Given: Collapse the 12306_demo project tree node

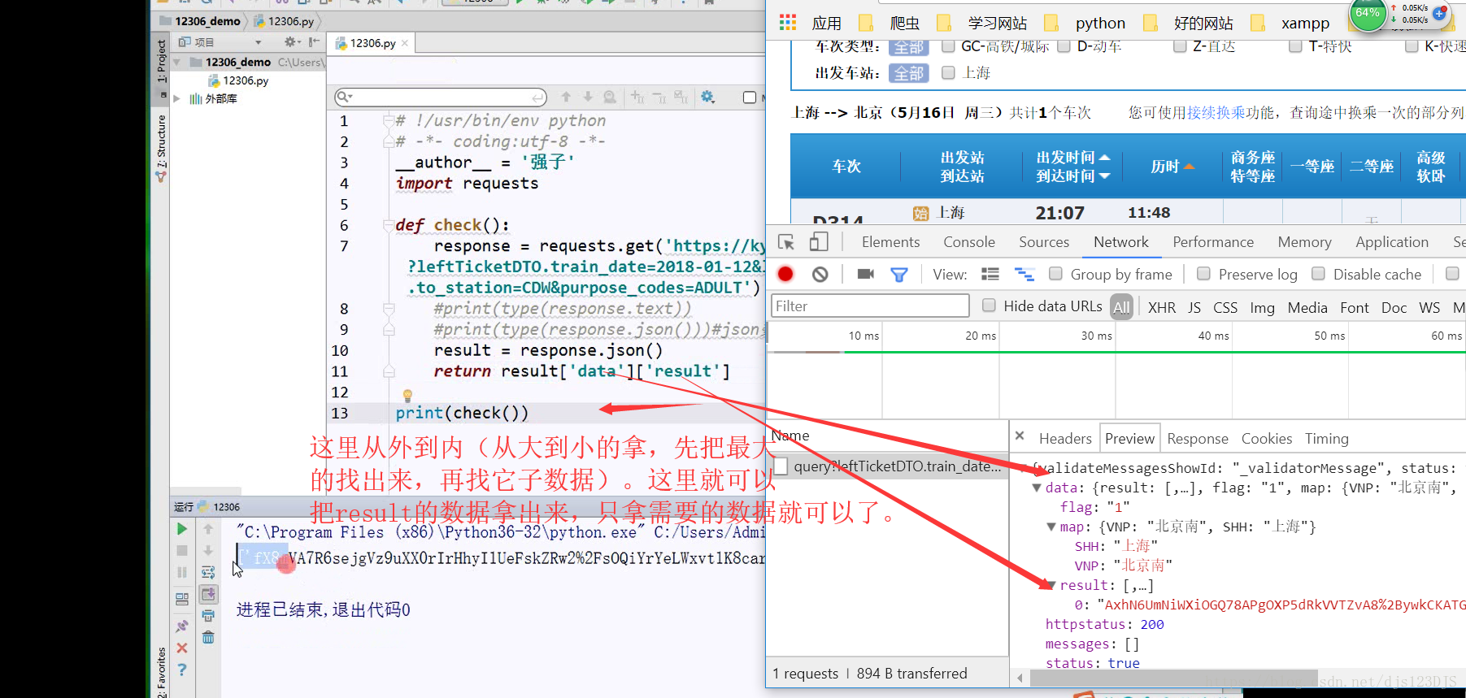Looking at the screenshot, I should [x=176, y=62].
